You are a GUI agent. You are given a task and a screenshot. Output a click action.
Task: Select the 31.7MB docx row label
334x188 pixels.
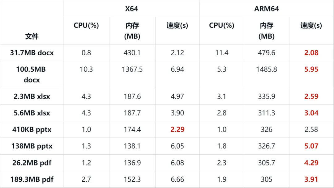32,53
